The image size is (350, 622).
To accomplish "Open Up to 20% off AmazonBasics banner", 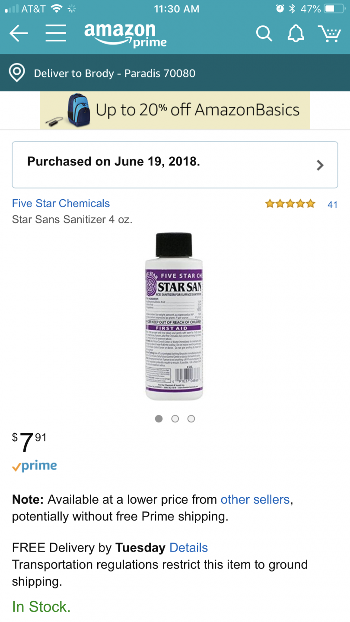I will coord(175,110).
